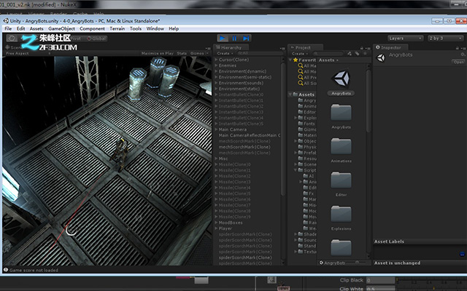Screen dimensions: 467x291
Task: Click the Open button in Inspector
Action: pos(458,62)
